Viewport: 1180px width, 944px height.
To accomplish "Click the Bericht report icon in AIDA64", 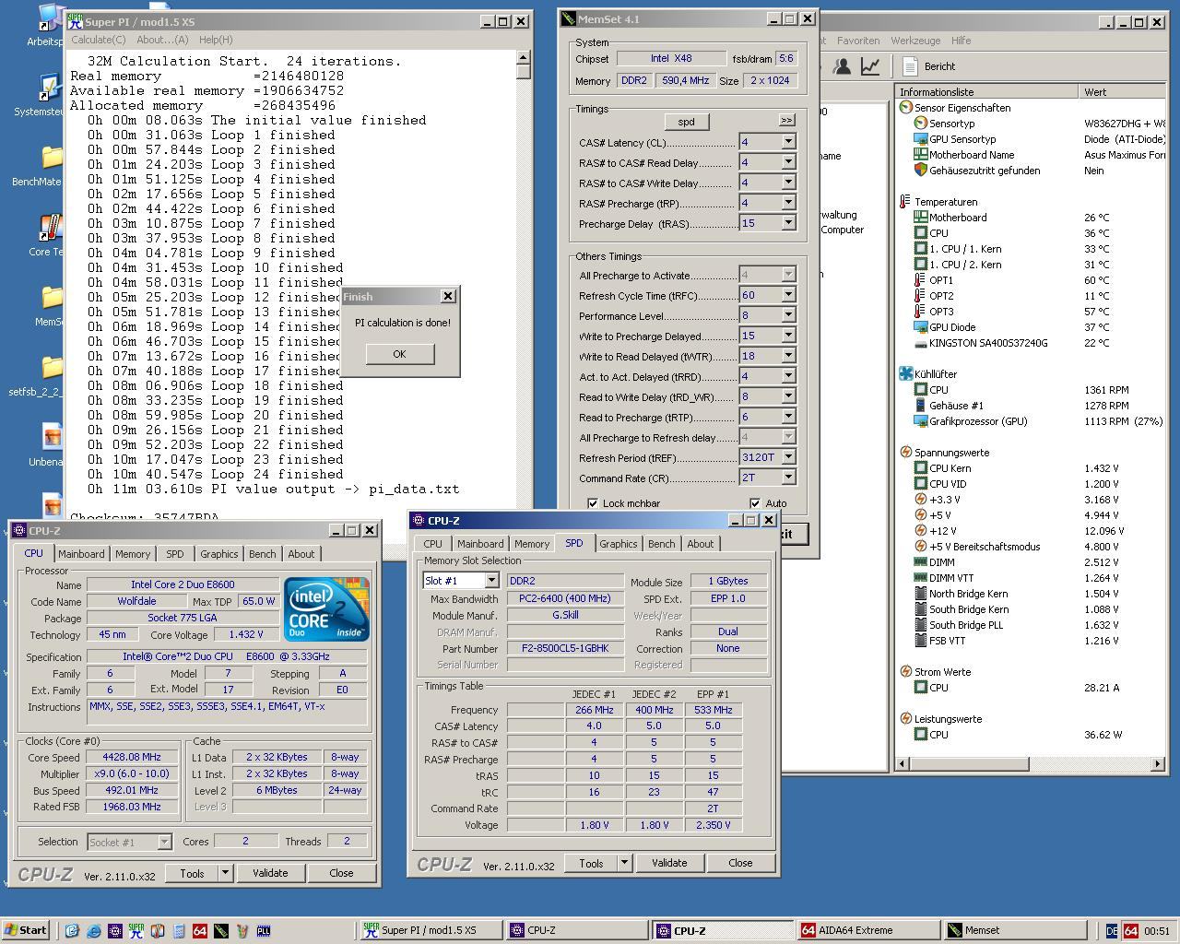I will click(910, 66).
